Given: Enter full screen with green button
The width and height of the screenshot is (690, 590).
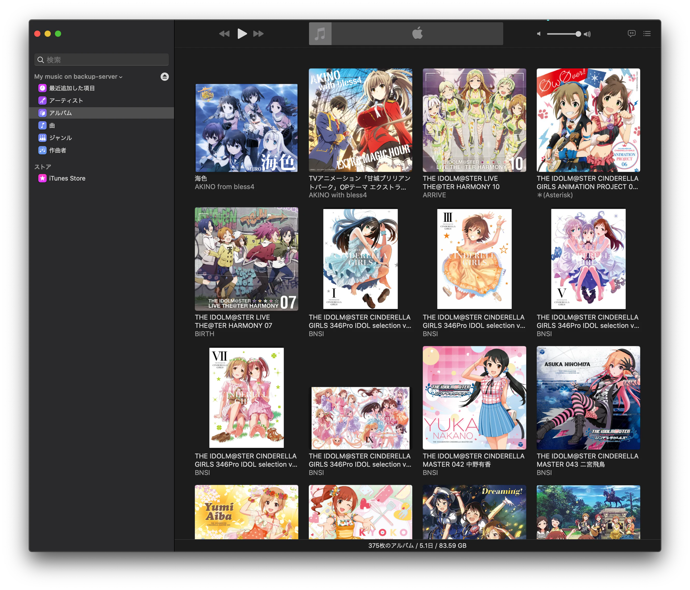Looking at the screenshot, I should 58,34.
